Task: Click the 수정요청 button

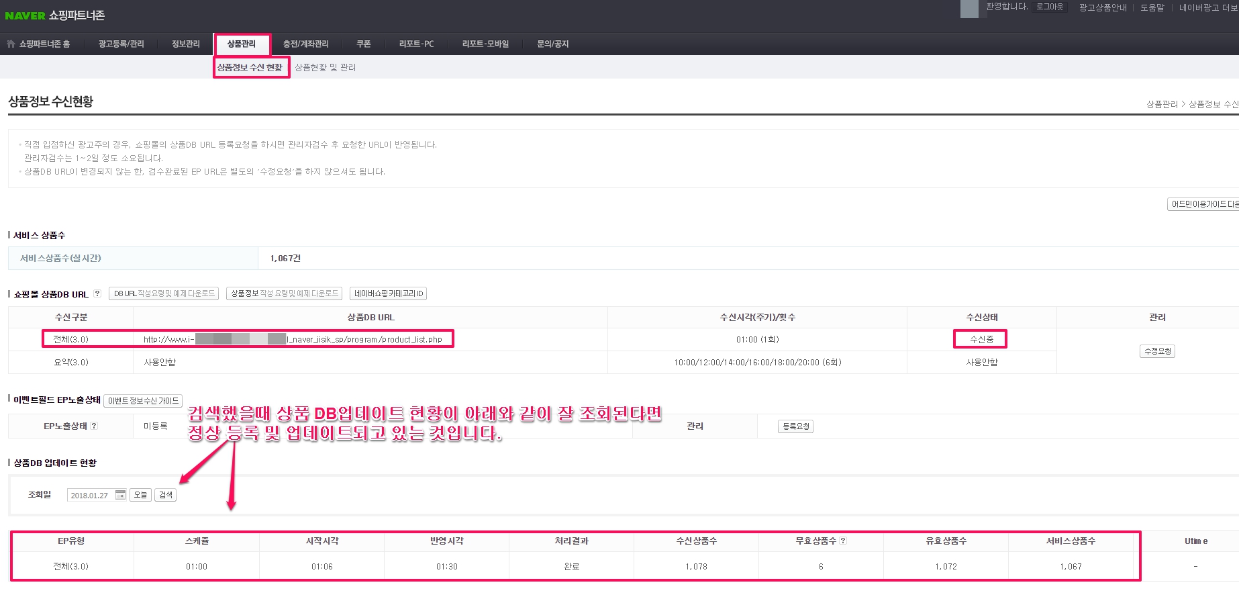Action: pyautogui.click(x=1157, y=351)
